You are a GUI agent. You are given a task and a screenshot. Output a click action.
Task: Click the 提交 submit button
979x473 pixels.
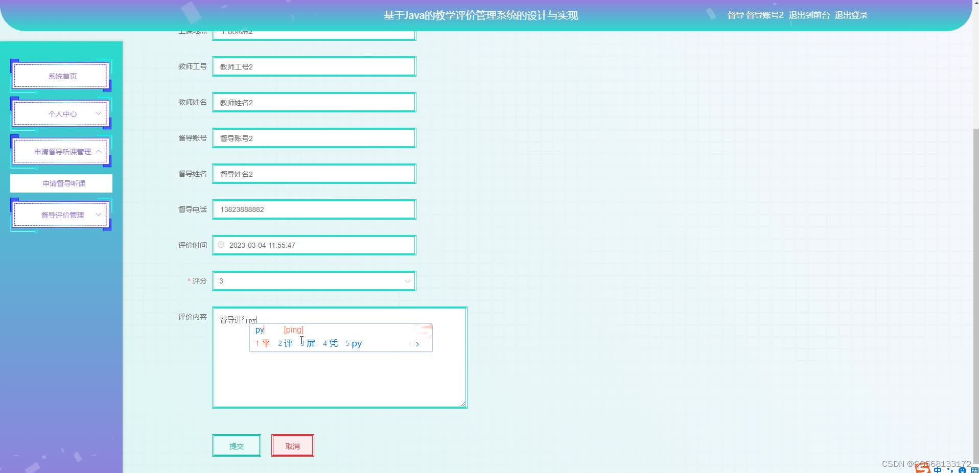237,446
